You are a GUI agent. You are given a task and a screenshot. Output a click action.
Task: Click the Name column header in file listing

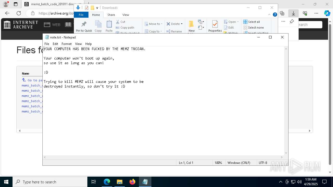(x=25, y=74)
